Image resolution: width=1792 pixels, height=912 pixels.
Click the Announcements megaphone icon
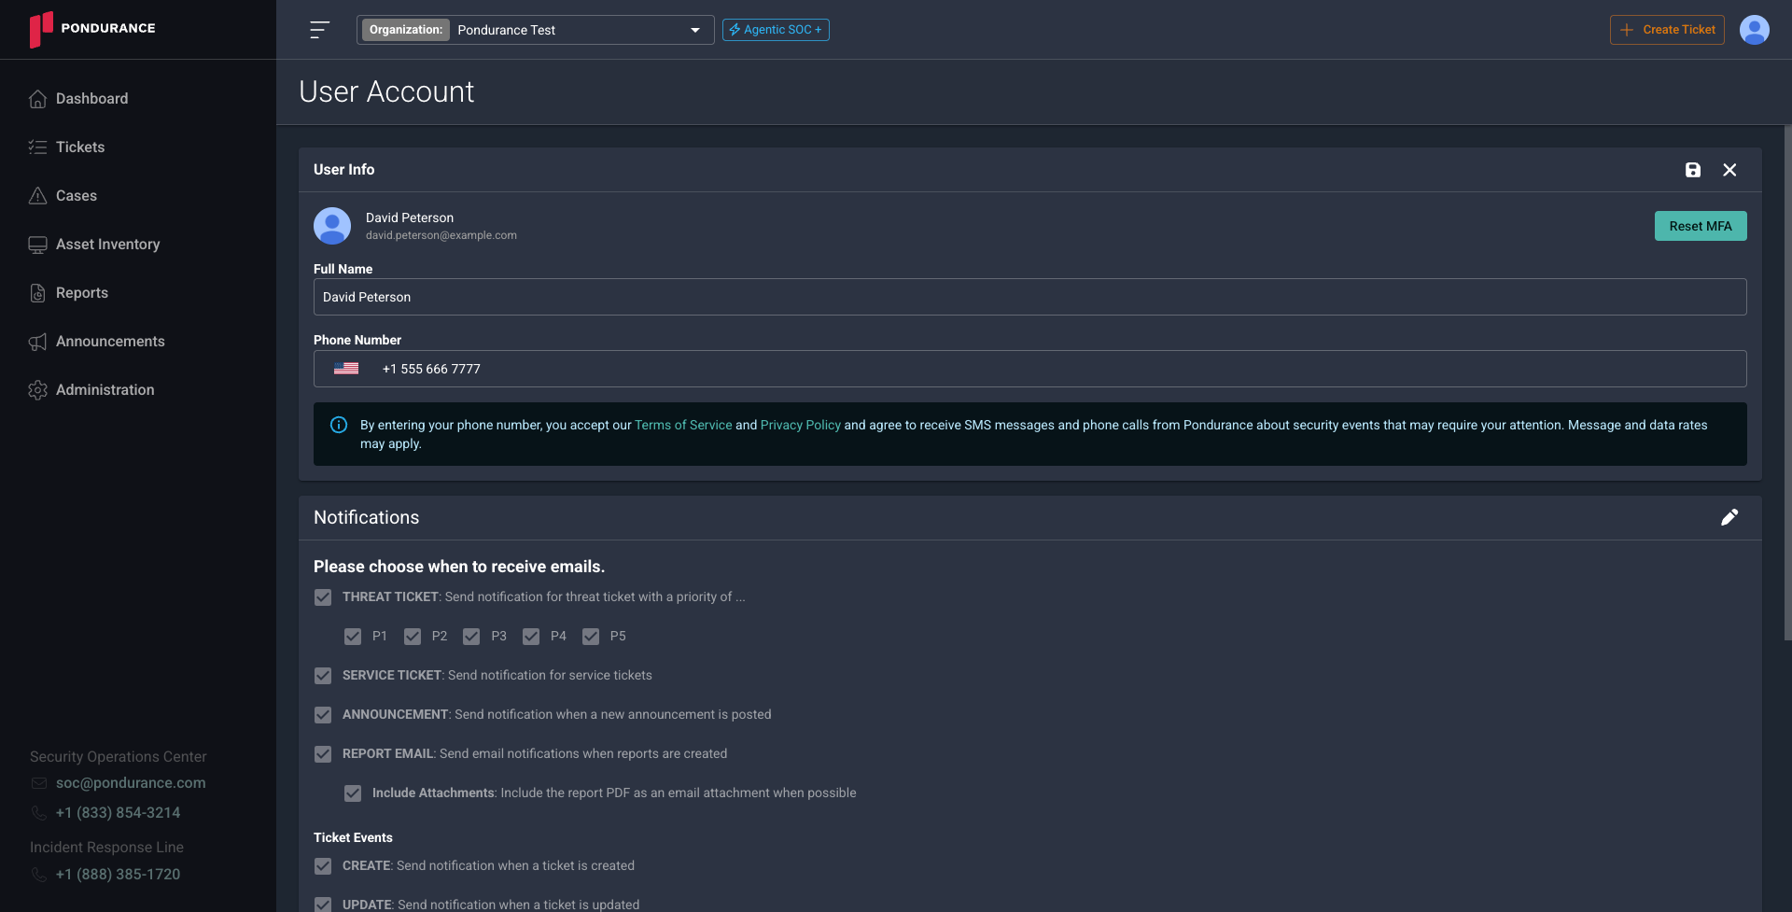[x=37, y=342]
